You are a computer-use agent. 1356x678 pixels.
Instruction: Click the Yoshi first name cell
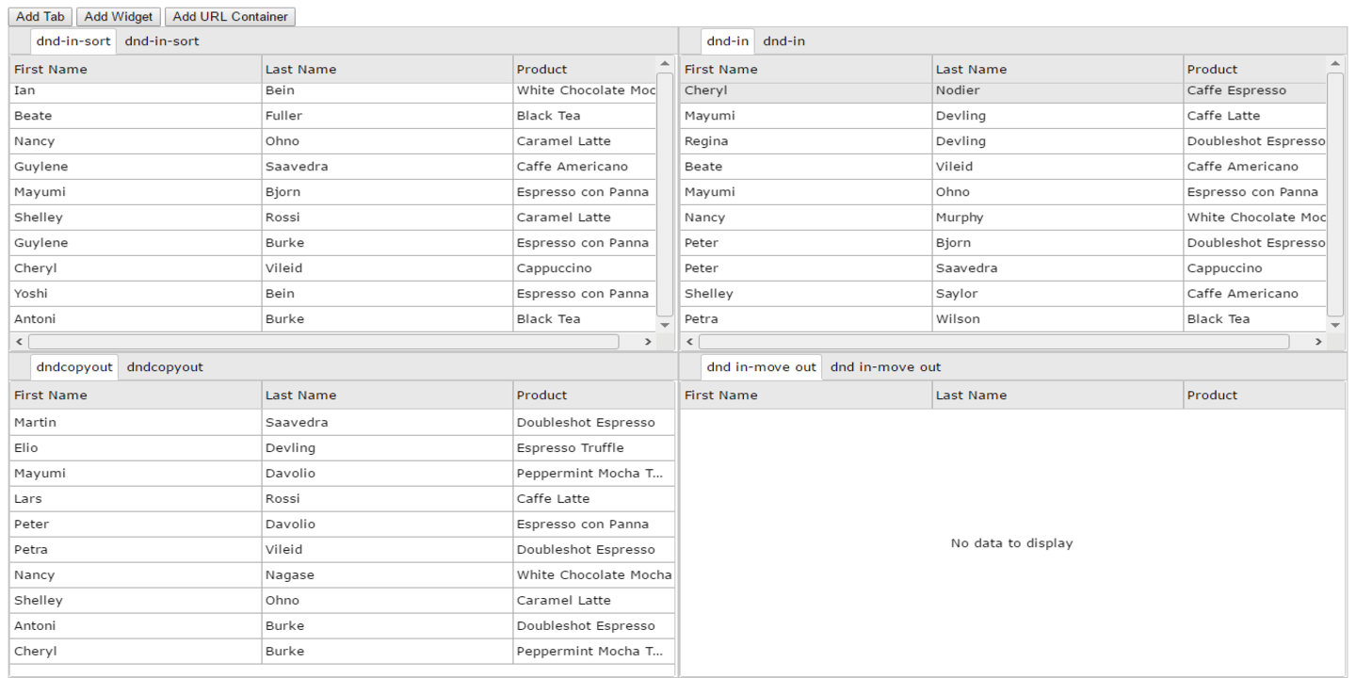[x=136, y=294]
